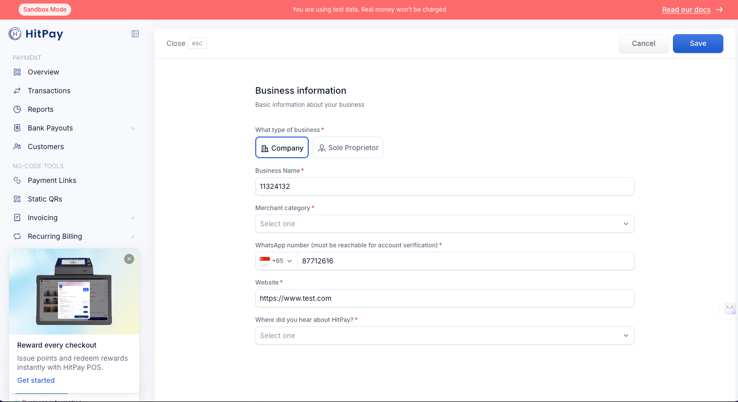This screenshot has width=738, height=402.
Task: Follow the 'Read our docs' link
Action: (687, 10)
